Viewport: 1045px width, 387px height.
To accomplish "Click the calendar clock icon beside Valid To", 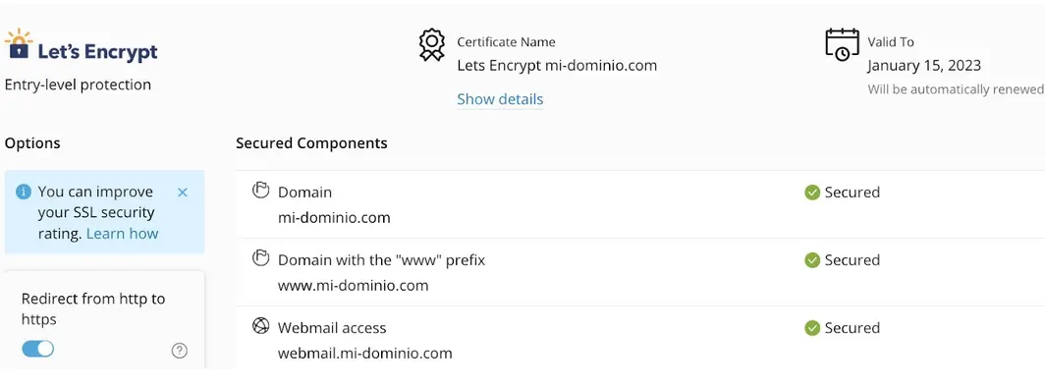I will [843, 44].
